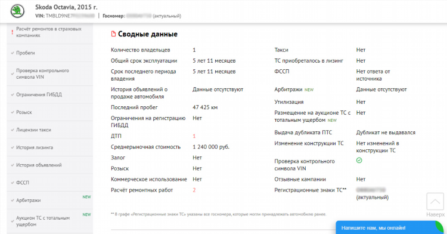Click the Госномер label in header
This screenshot has width=447, height=234.
pyautogui.click(x=113, y=16)
